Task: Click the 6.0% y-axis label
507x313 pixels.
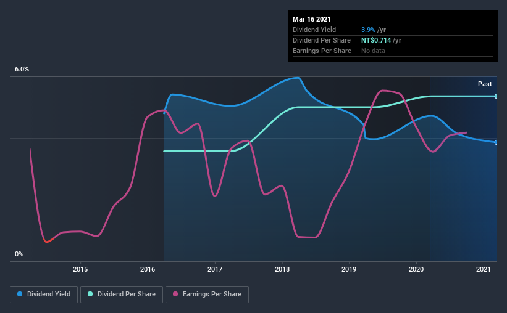Action: click(22, 70)
